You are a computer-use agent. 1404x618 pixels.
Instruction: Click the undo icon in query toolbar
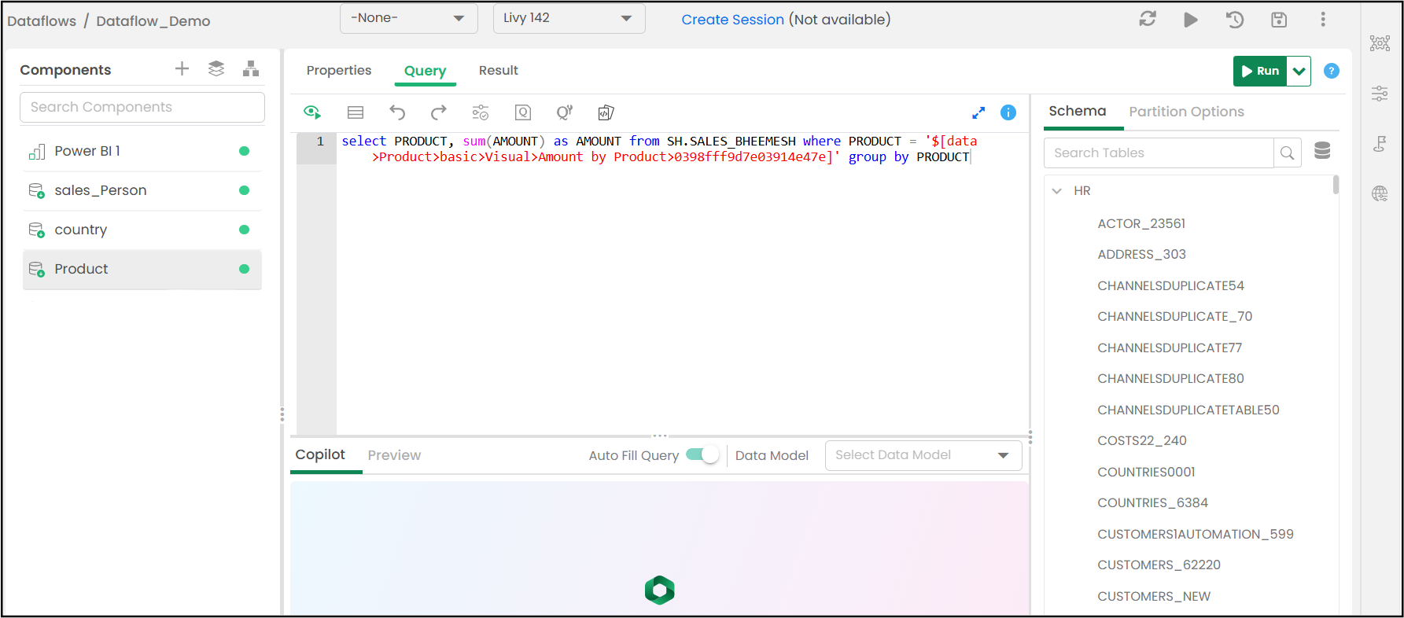(397, 112)
